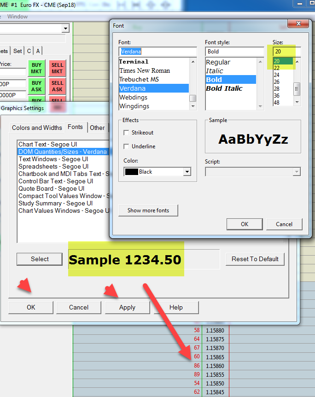The image size is (315, 397).
Task: Click the BUY MKT button
Action: tap(36, 68)
